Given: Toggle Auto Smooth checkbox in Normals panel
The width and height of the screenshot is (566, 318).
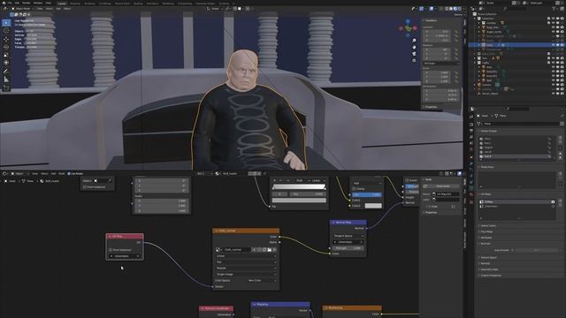Looking at the screenshot, I should (x=513, y=250).
